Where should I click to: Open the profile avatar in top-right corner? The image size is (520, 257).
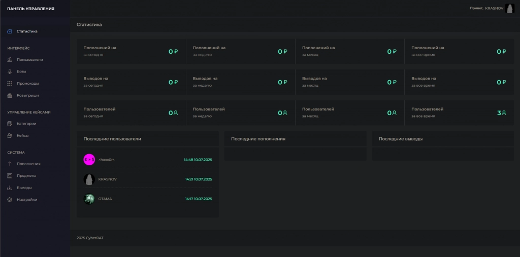(x=509, y=8)
